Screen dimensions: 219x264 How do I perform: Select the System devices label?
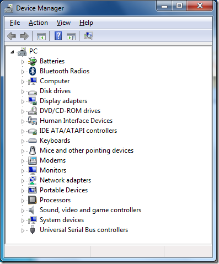(62, 220)
